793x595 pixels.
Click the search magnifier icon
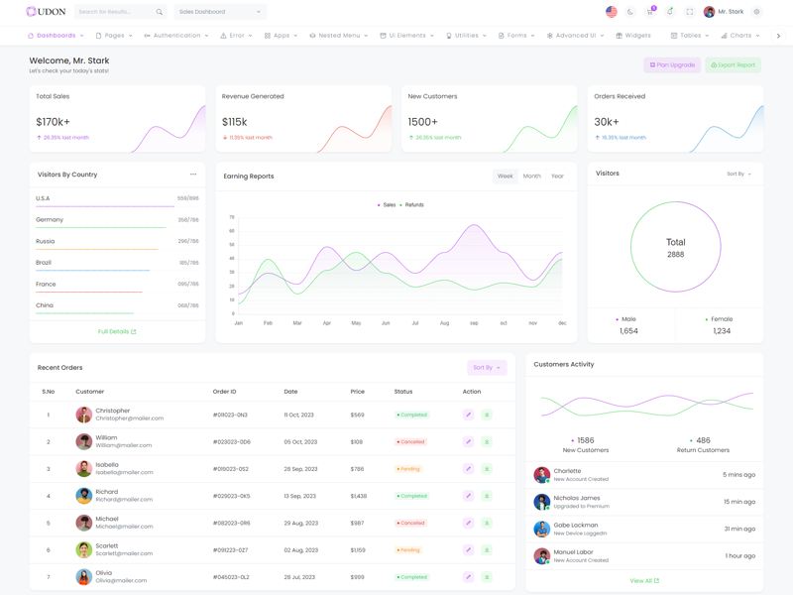point(160,12)
